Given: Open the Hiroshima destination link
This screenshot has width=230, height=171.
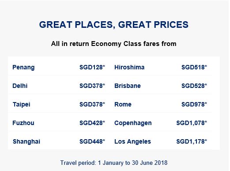Looking at the screenshot, I should click(129, 67).
